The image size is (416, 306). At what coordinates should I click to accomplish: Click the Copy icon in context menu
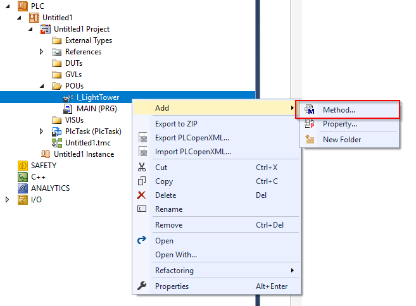[x=142, y=181]
